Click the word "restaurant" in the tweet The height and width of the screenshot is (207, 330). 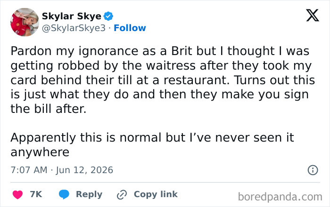pyautogui.click(x=197, y=80)
